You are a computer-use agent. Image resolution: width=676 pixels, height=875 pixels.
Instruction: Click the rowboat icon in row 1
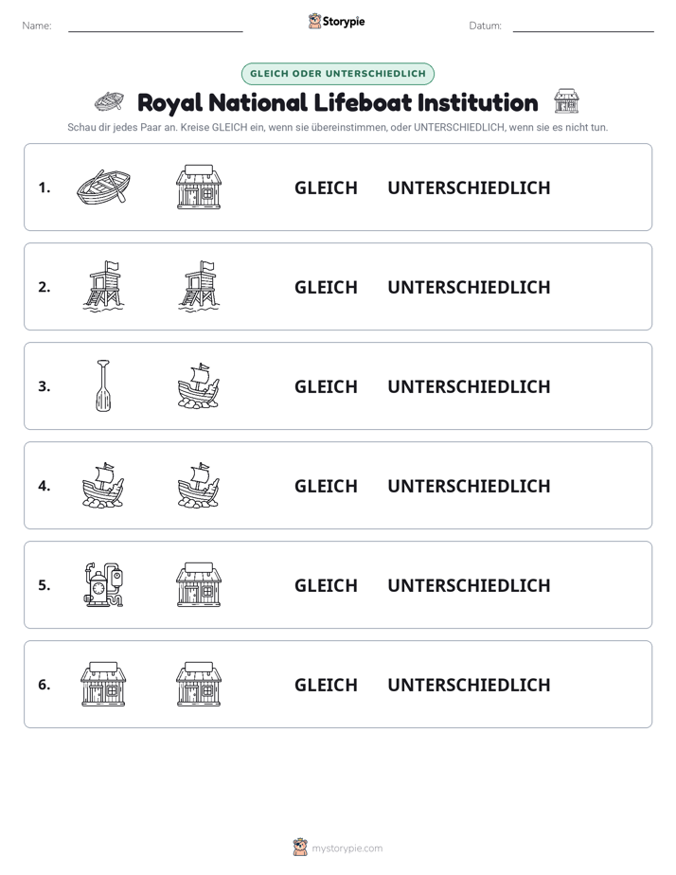click(103, 187)
